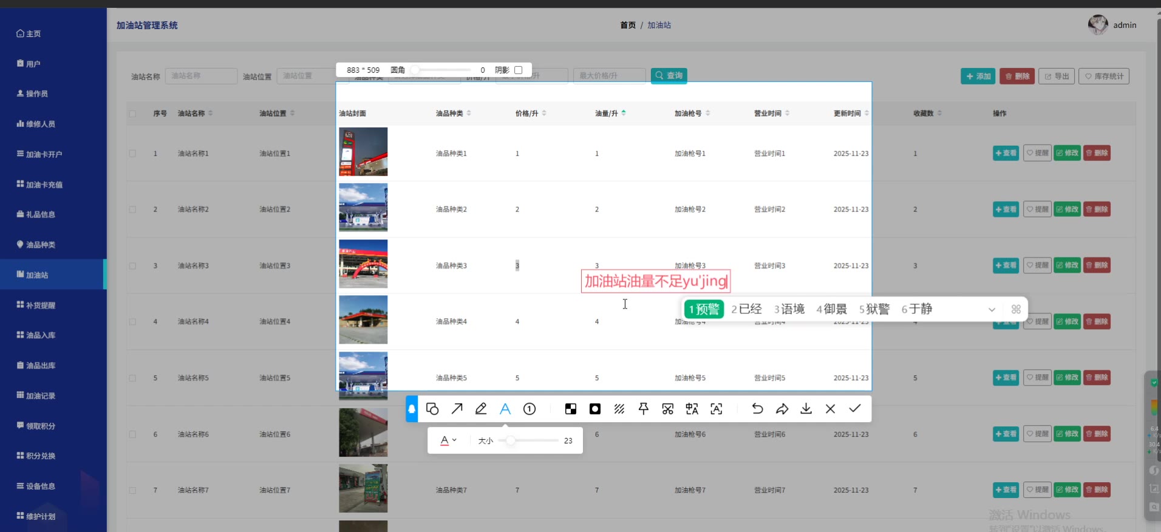
Task: Pin the screenshot to screen
Action: click(644, 409)
